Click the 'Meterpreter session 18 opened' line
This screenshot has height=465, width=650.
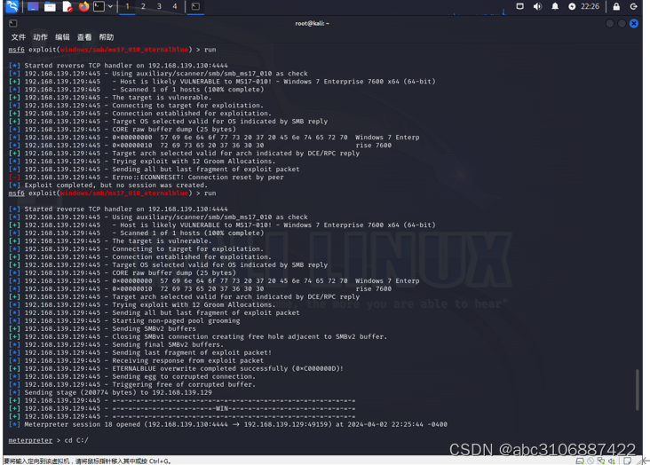click(228, 424)
